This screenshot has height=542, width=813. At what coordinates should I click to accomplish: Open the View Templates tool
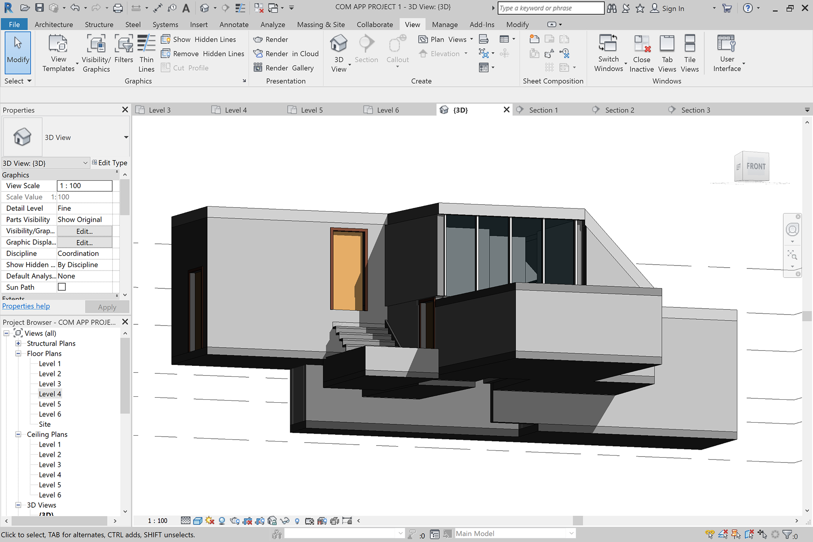tap(58, 53)
